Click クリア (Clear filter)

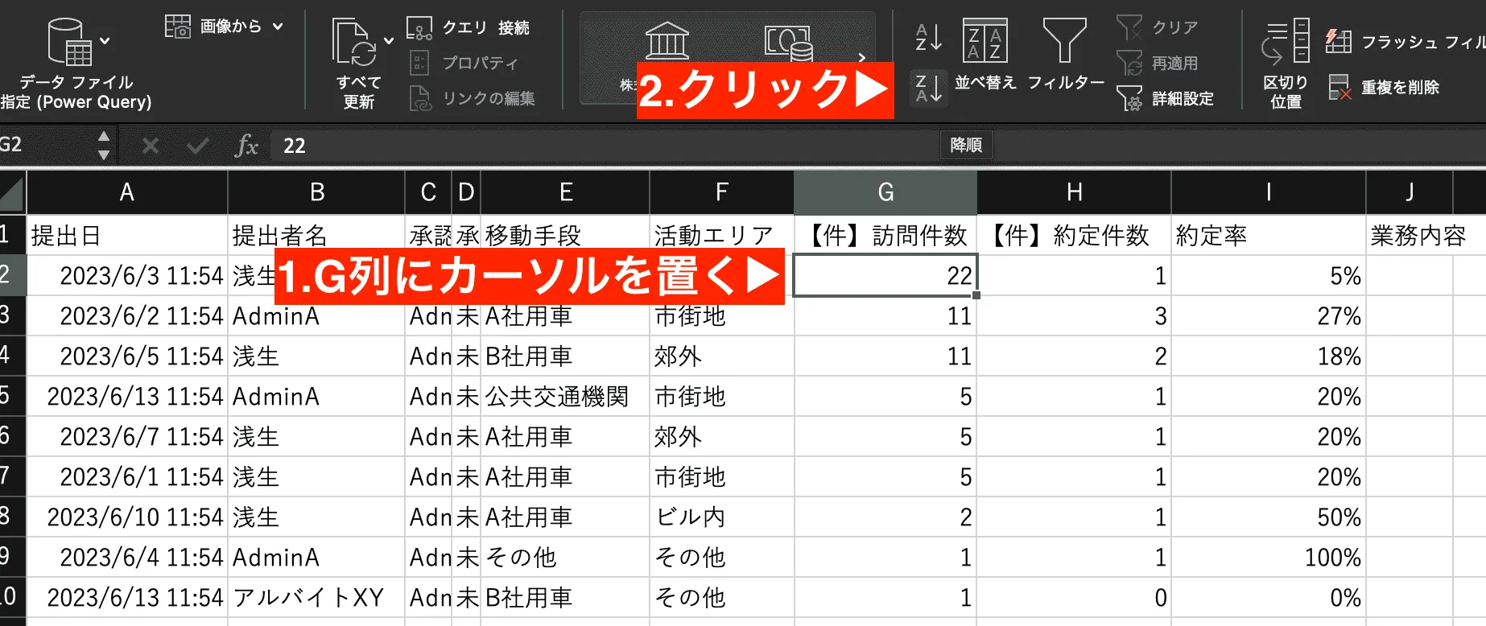pos(1157,27)
